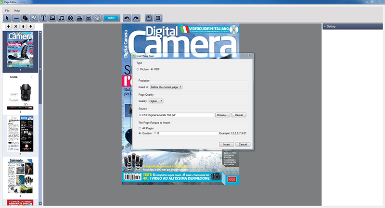The height and width of the screenshot is (208, 385).
Task: Select page 3 thumbnail
Action: click(x=20, y=134)
